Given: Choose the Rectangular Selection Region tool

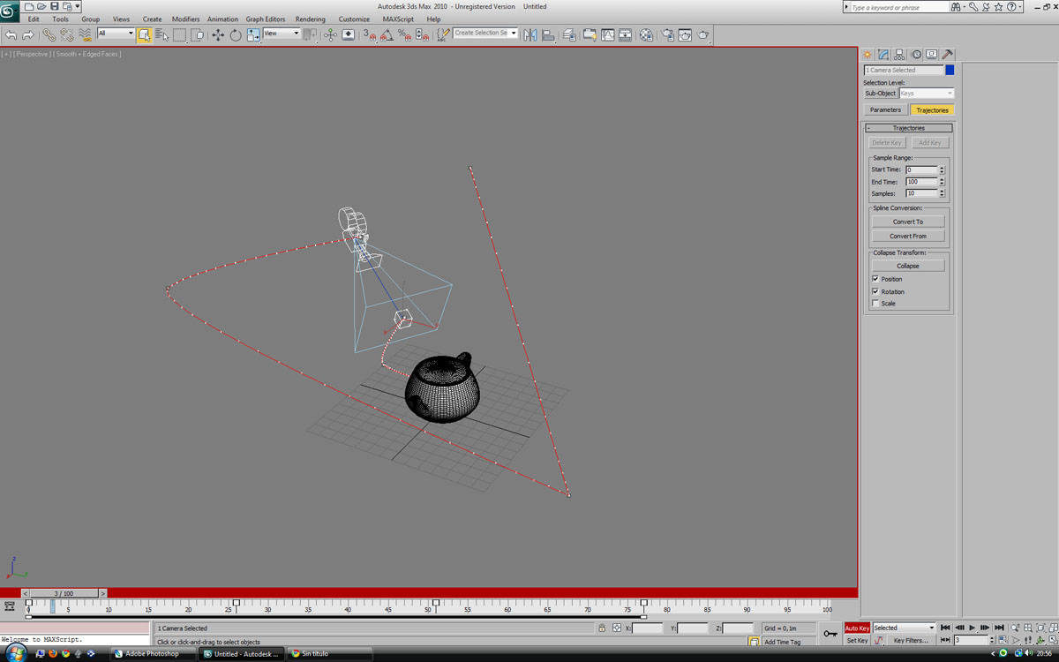Looking at the screenshot, I should click(x=179, y=34).
